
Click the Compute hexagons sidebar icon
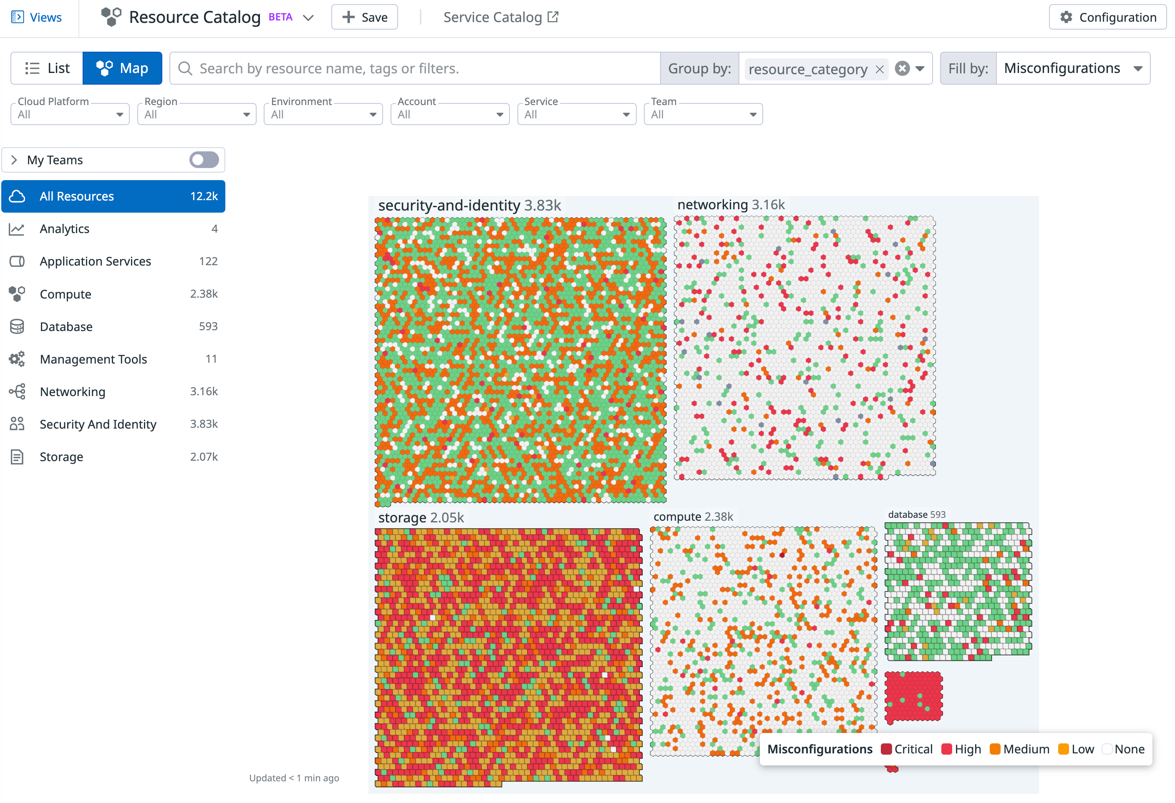point(17,294)
